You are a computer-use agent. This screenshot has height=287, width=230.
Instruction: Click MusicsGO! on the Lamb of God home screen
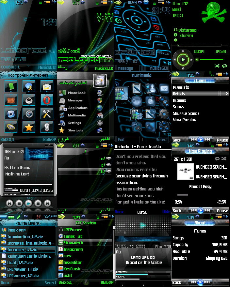pos(47,68)
